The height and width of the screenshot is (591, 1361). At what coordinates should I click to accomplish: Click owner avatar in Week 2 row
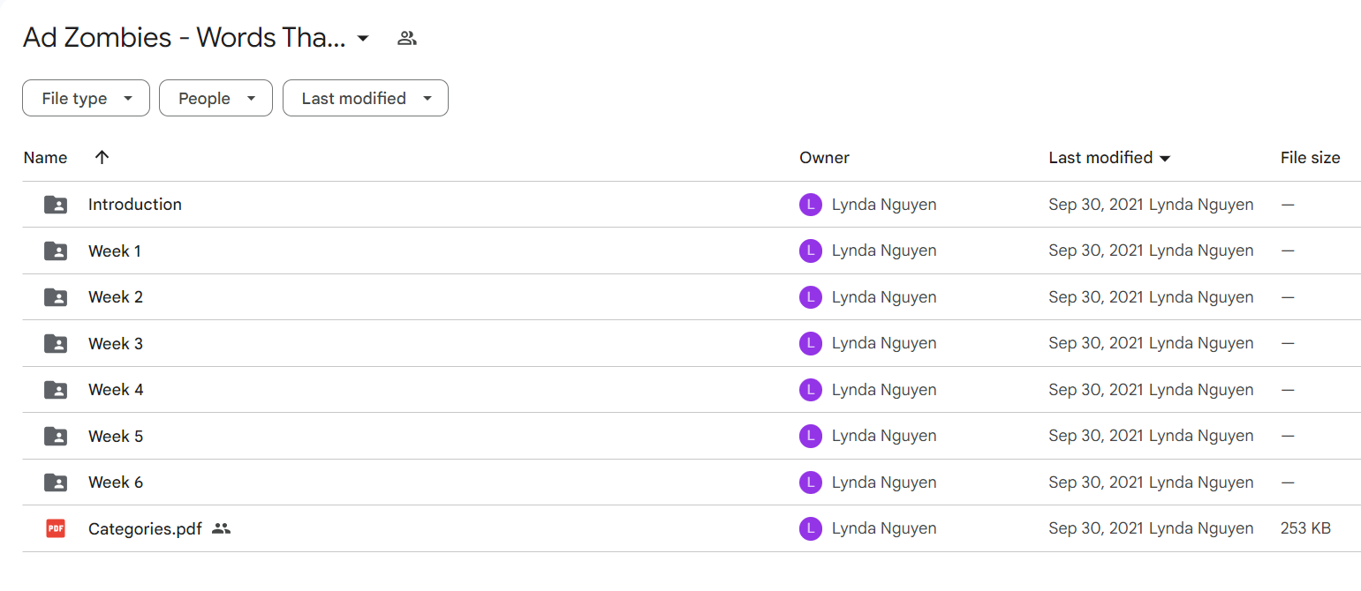coord(811,297)
